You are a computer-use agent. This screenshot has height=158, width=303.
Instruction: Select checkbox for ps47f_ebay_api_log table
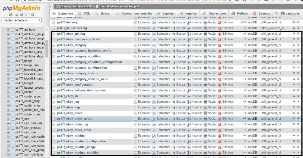click(x=53, y=34)
